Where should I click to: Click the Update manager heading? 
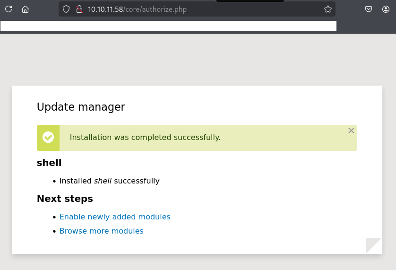[81, 107]
